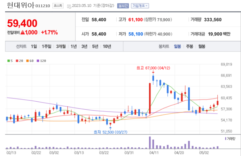Click the +1.71% change value
Viewport: 241px width, 156px height.
(49, 32)
